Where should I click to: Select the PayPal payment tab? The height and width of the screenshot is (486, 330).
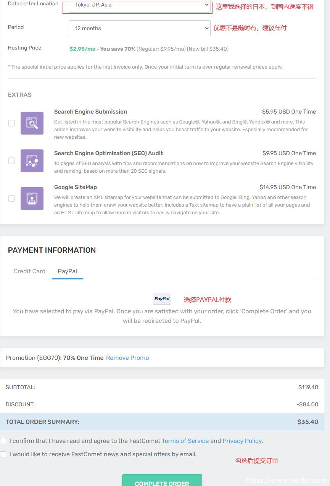(x=68, y=271)
